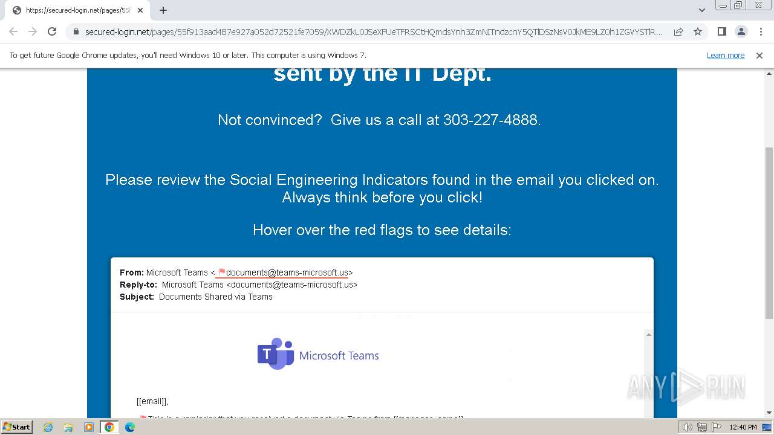Image resolution: width=774 pixels, height=435 pixels.
Task: Click the page vertical scrollbar thumb
Action: pos(769,233)
